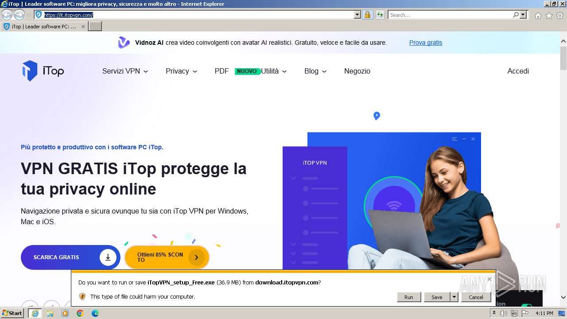This screenshot has width=567, height=319.
Task: Open the Favorites star icon
Action: [x=549, y=16]
